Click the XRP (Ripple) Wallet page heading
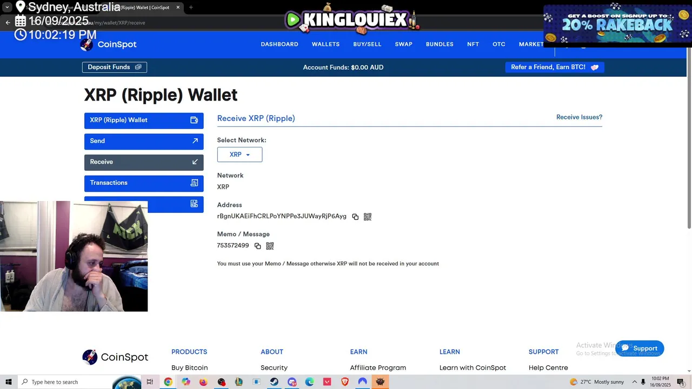This screenshot has width=692, height=389. click(x=161, y=95)
